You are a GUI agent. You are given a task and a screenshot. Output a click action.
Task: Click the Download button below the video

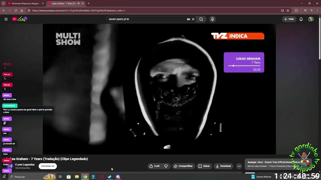point(223,166)
